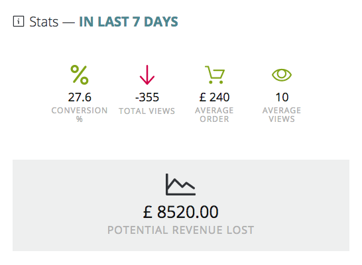Click the AVERAGE ORDER label
Screen dimensions: 362x265
coord(214,115)
